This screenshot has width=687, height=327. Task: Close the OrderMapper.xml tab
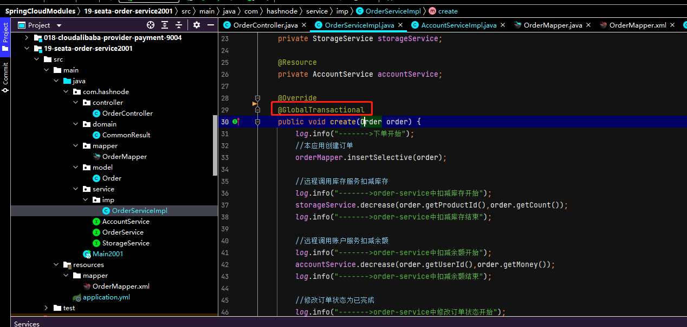[x=672, y=25]
